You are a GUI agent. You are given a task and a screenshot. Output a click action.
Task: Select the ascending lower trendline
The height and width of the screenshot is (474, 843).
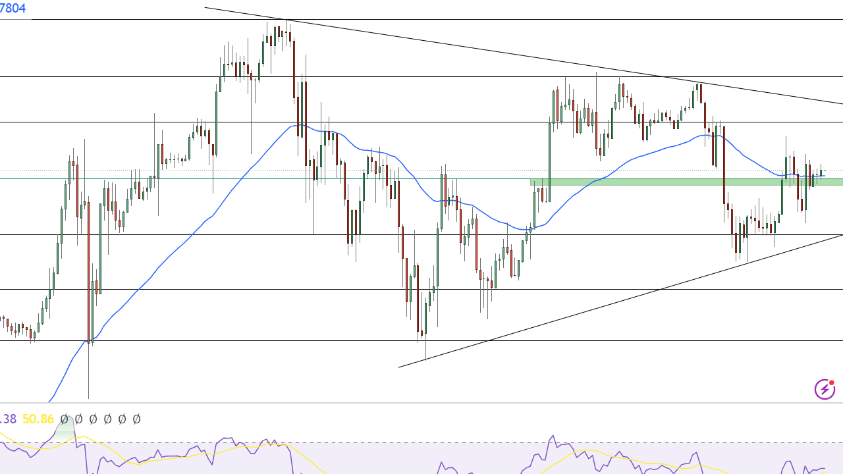pyautogui.click(x=620, y=301)
